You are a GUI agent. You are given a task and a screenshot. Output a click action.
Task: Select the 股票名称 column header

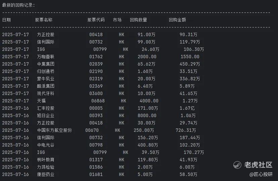[44, 20]
